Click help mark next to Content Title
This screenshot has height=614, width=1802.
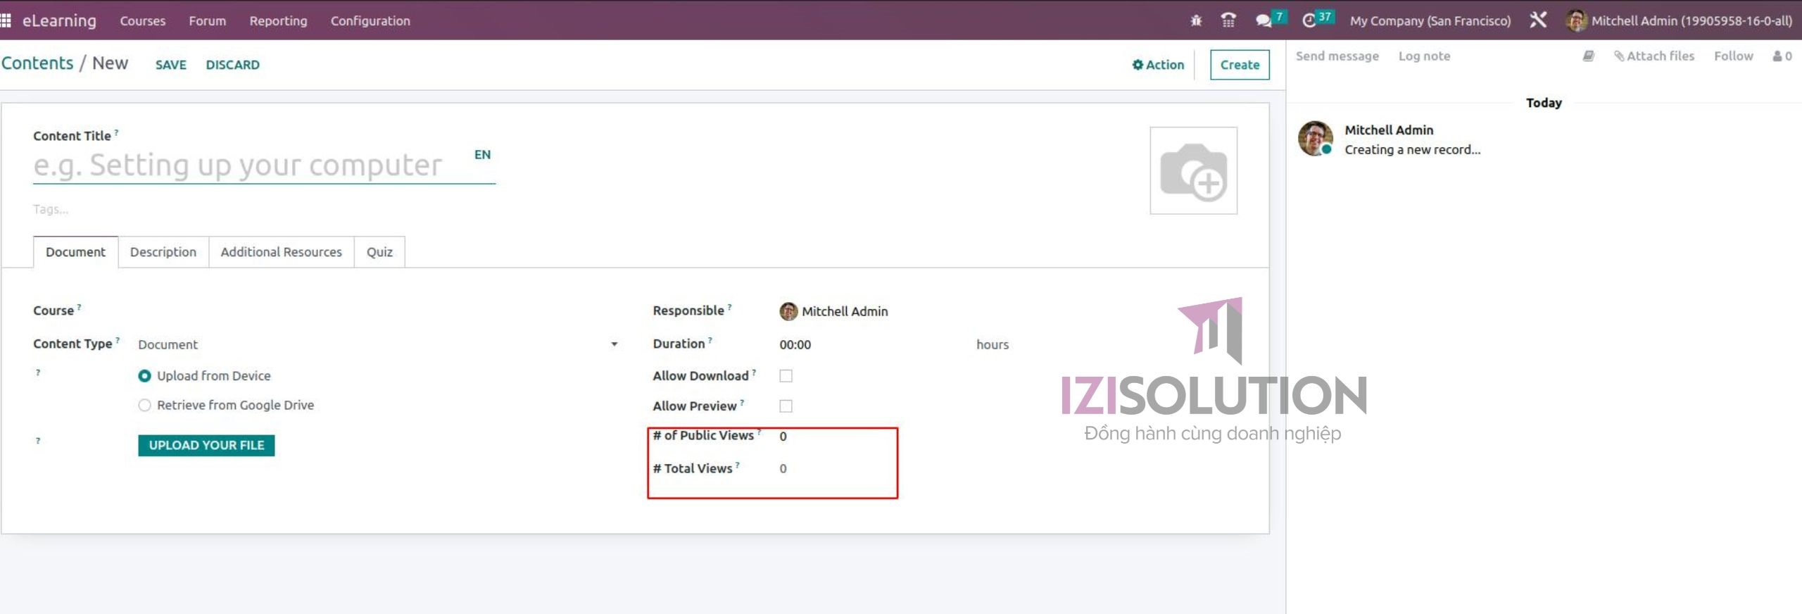tap(116, 132)
